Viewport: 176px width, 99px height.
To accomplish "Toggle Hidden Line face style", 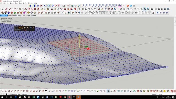I will [139, 9].
